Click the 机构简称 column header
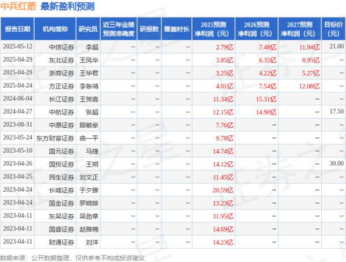346x262 pixels. 55,28
